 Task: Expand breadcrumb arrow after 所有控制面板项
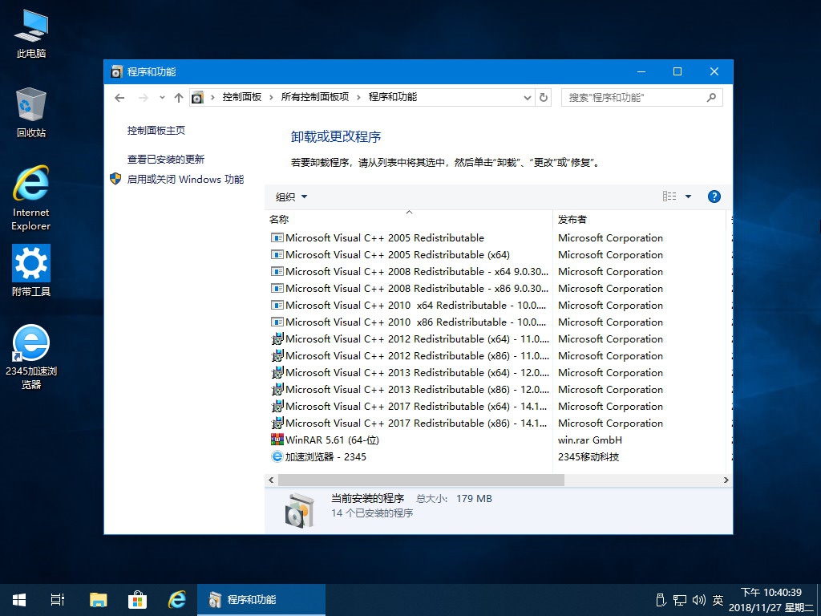click(358, 97)
